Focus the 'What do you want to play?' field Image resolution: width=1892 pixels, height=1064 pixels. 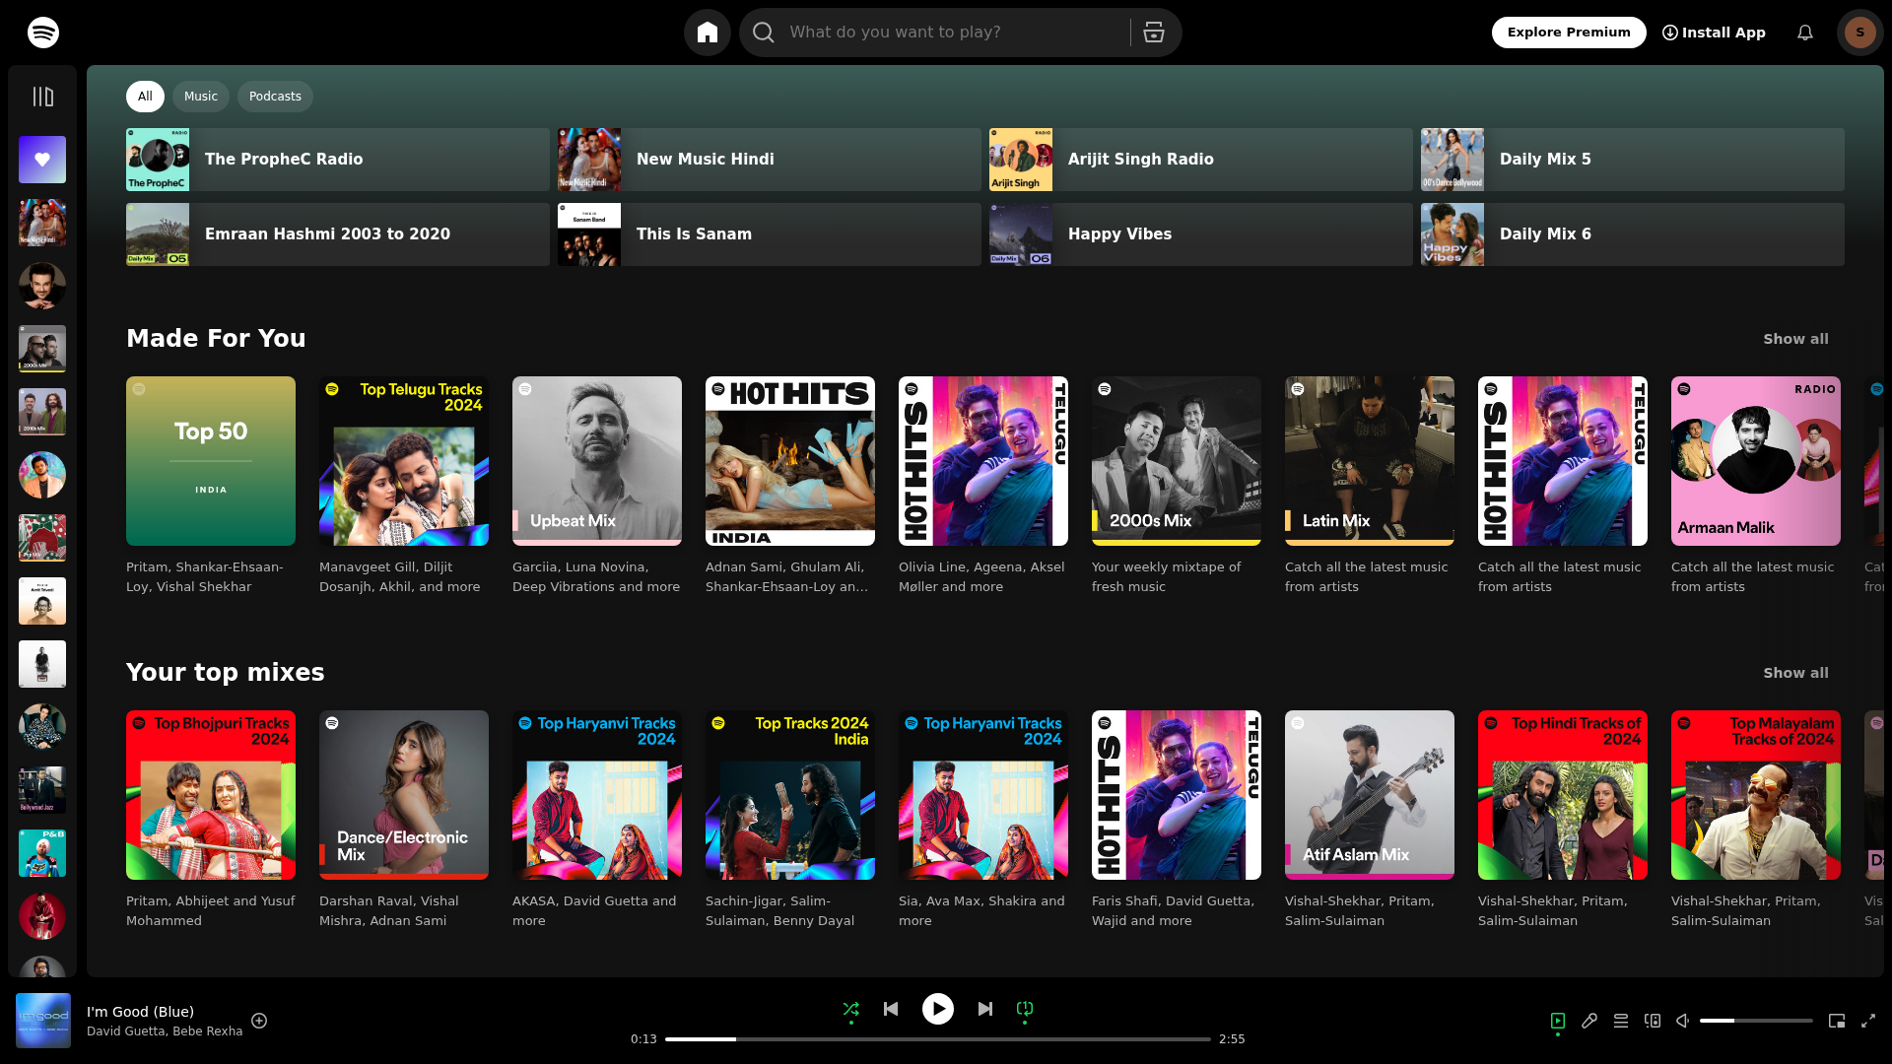coord(954,33)
